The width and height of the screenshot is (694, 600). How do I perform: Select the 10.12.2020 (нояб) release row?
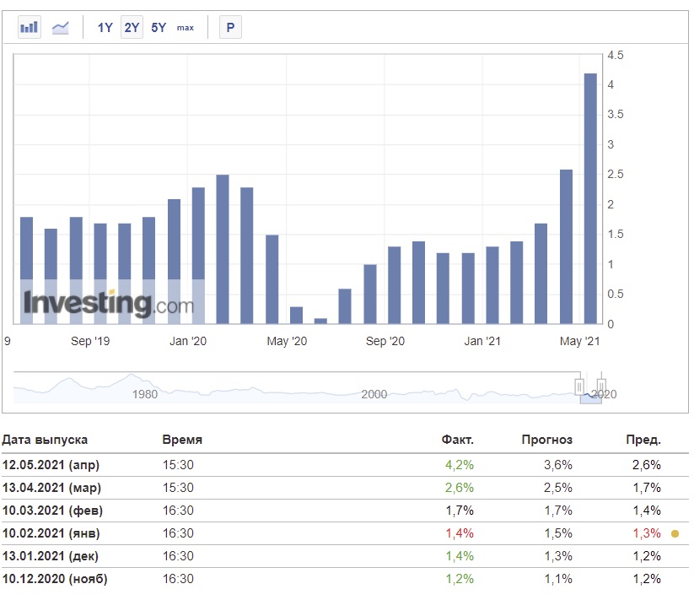(55, 579)
